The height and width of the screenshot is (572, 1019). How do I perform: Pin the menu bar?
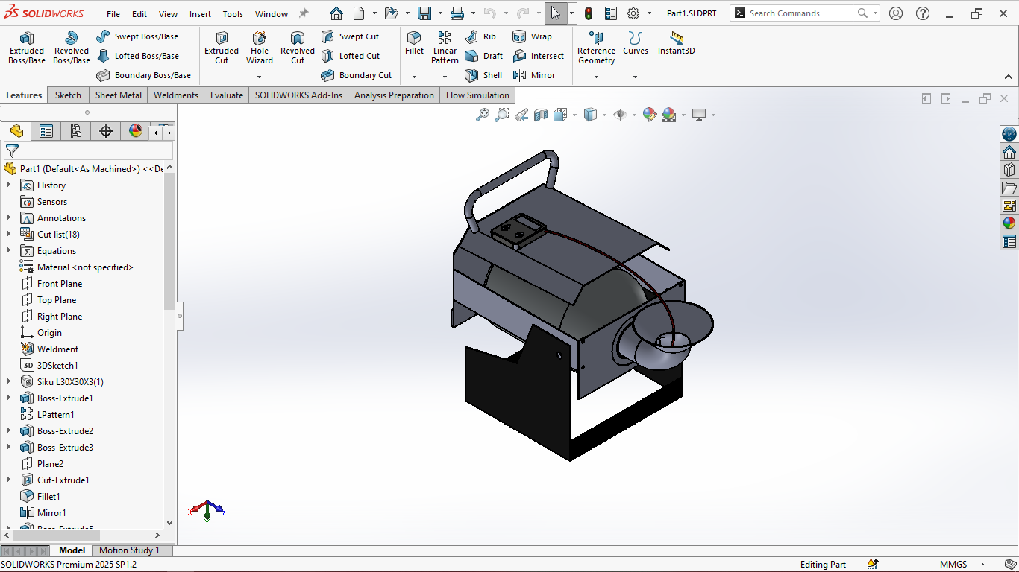304,13
